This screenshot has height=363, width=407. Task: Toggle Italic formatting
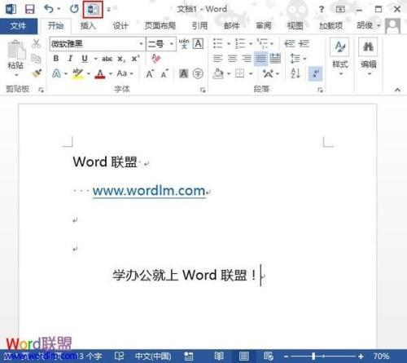pyautogui.click(x=70, y=59)
